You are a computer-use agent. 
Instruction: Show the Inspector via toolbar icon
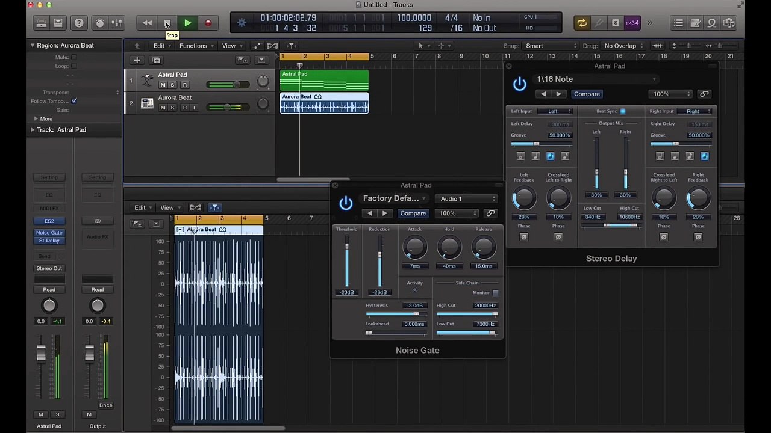click(58, 23)
